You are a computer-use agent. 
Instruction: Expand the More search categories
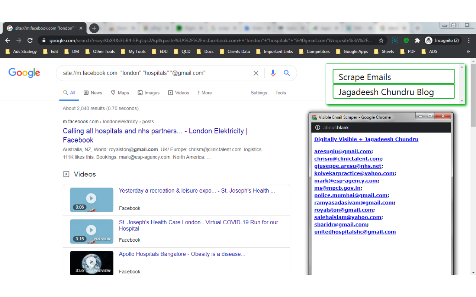(205, 93)
